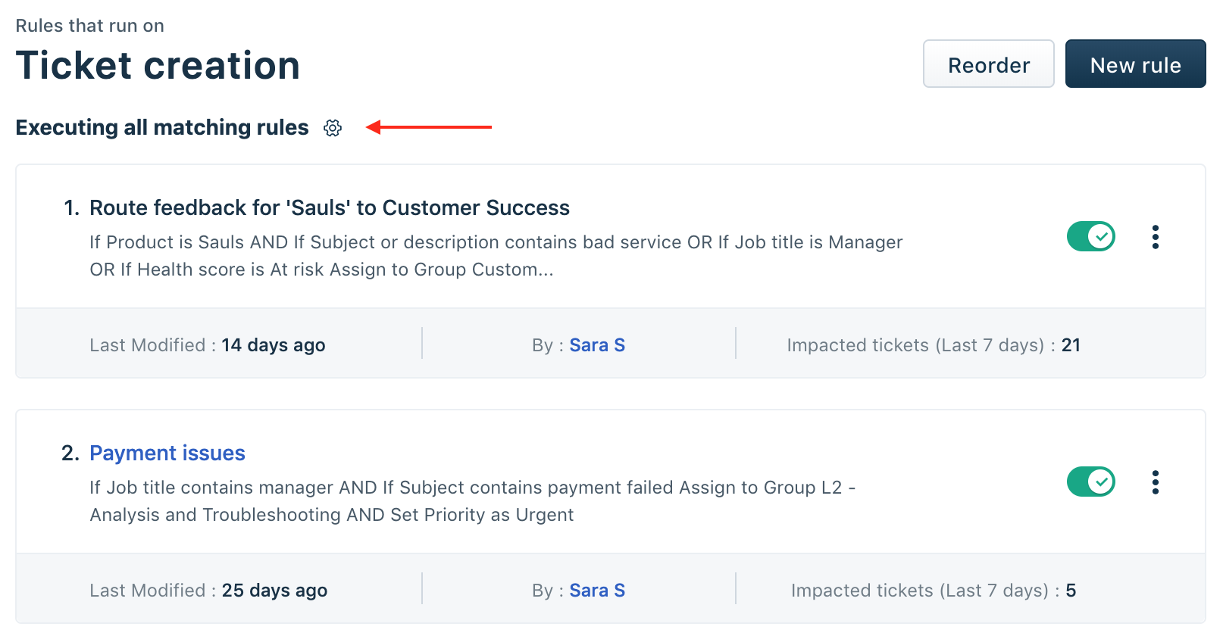The image size is (1223, 639).
Task: Disable the Payment issues rule toggle
Action: (1090, 482)
